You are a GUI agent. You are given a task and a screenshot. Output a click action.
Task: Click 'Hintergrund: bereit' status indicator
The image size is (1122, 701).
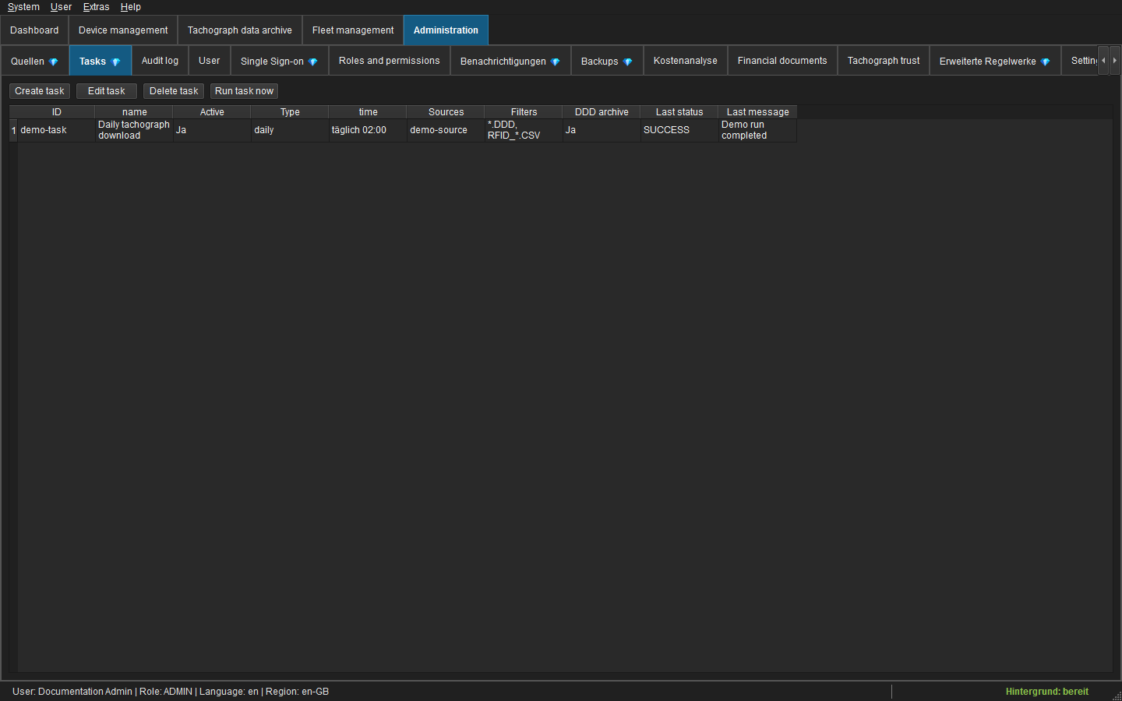click(1046, 692)
